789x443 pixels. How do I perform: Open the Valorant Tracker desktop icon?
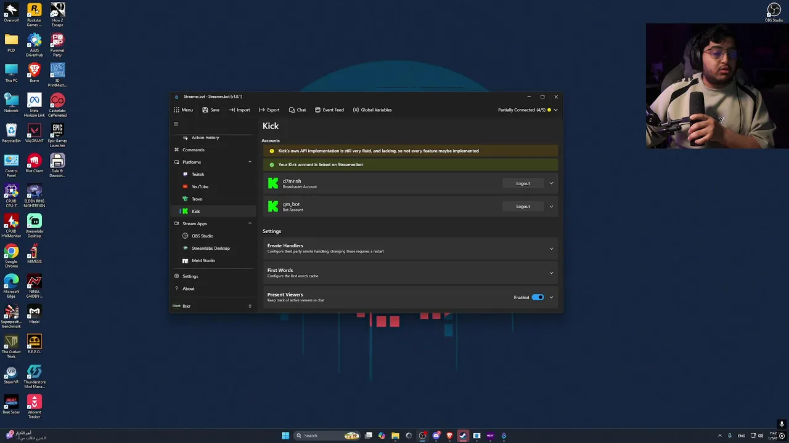(35, 407)
